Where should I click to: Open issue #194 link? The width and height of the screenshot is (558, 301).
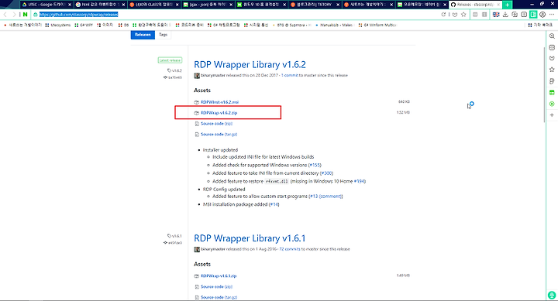[360, 181]
